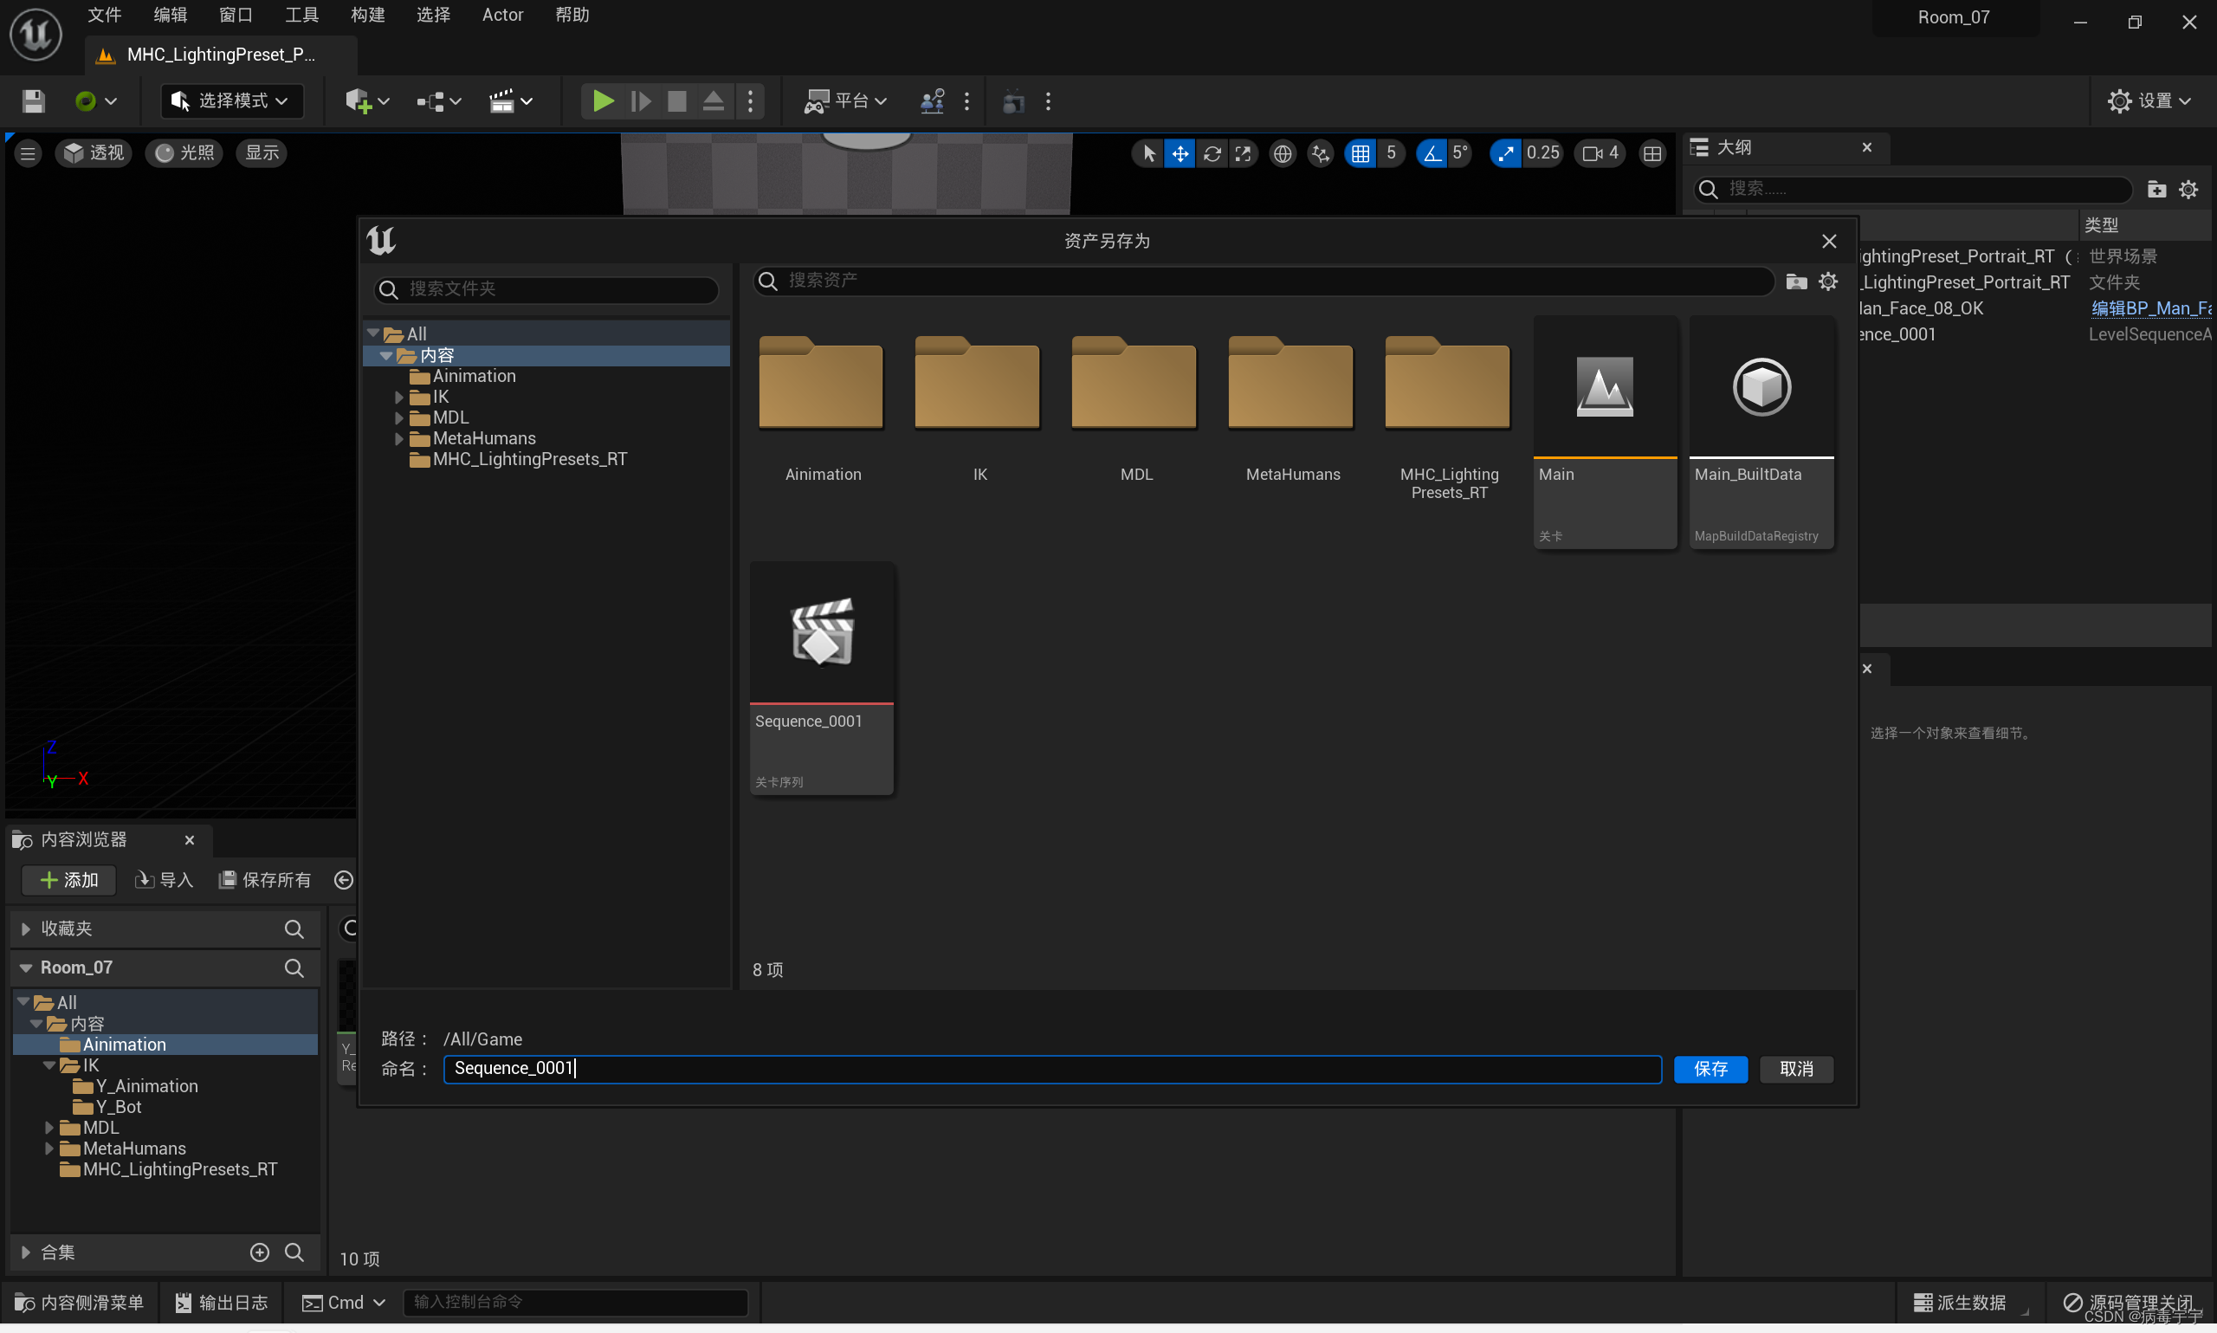This screenshot has width=2217, height=1333.
Task: Click the Play in editor button
Action: click(x=603, y=101)
